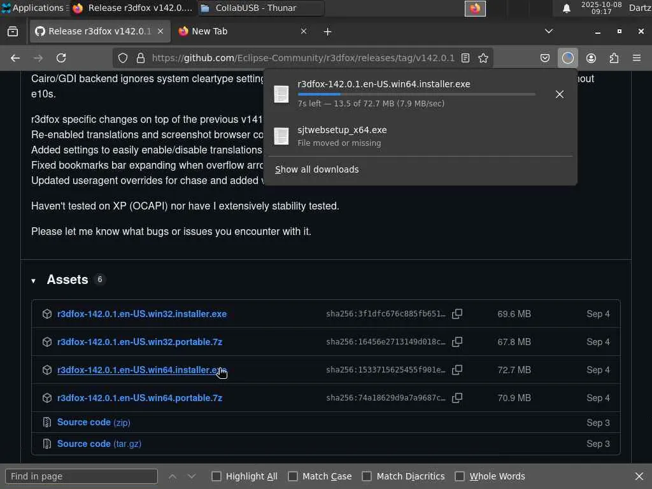Enable Whole Words checkbox
Screen dimensions: 652x489
pyautogui.click(x=460, y=476)
